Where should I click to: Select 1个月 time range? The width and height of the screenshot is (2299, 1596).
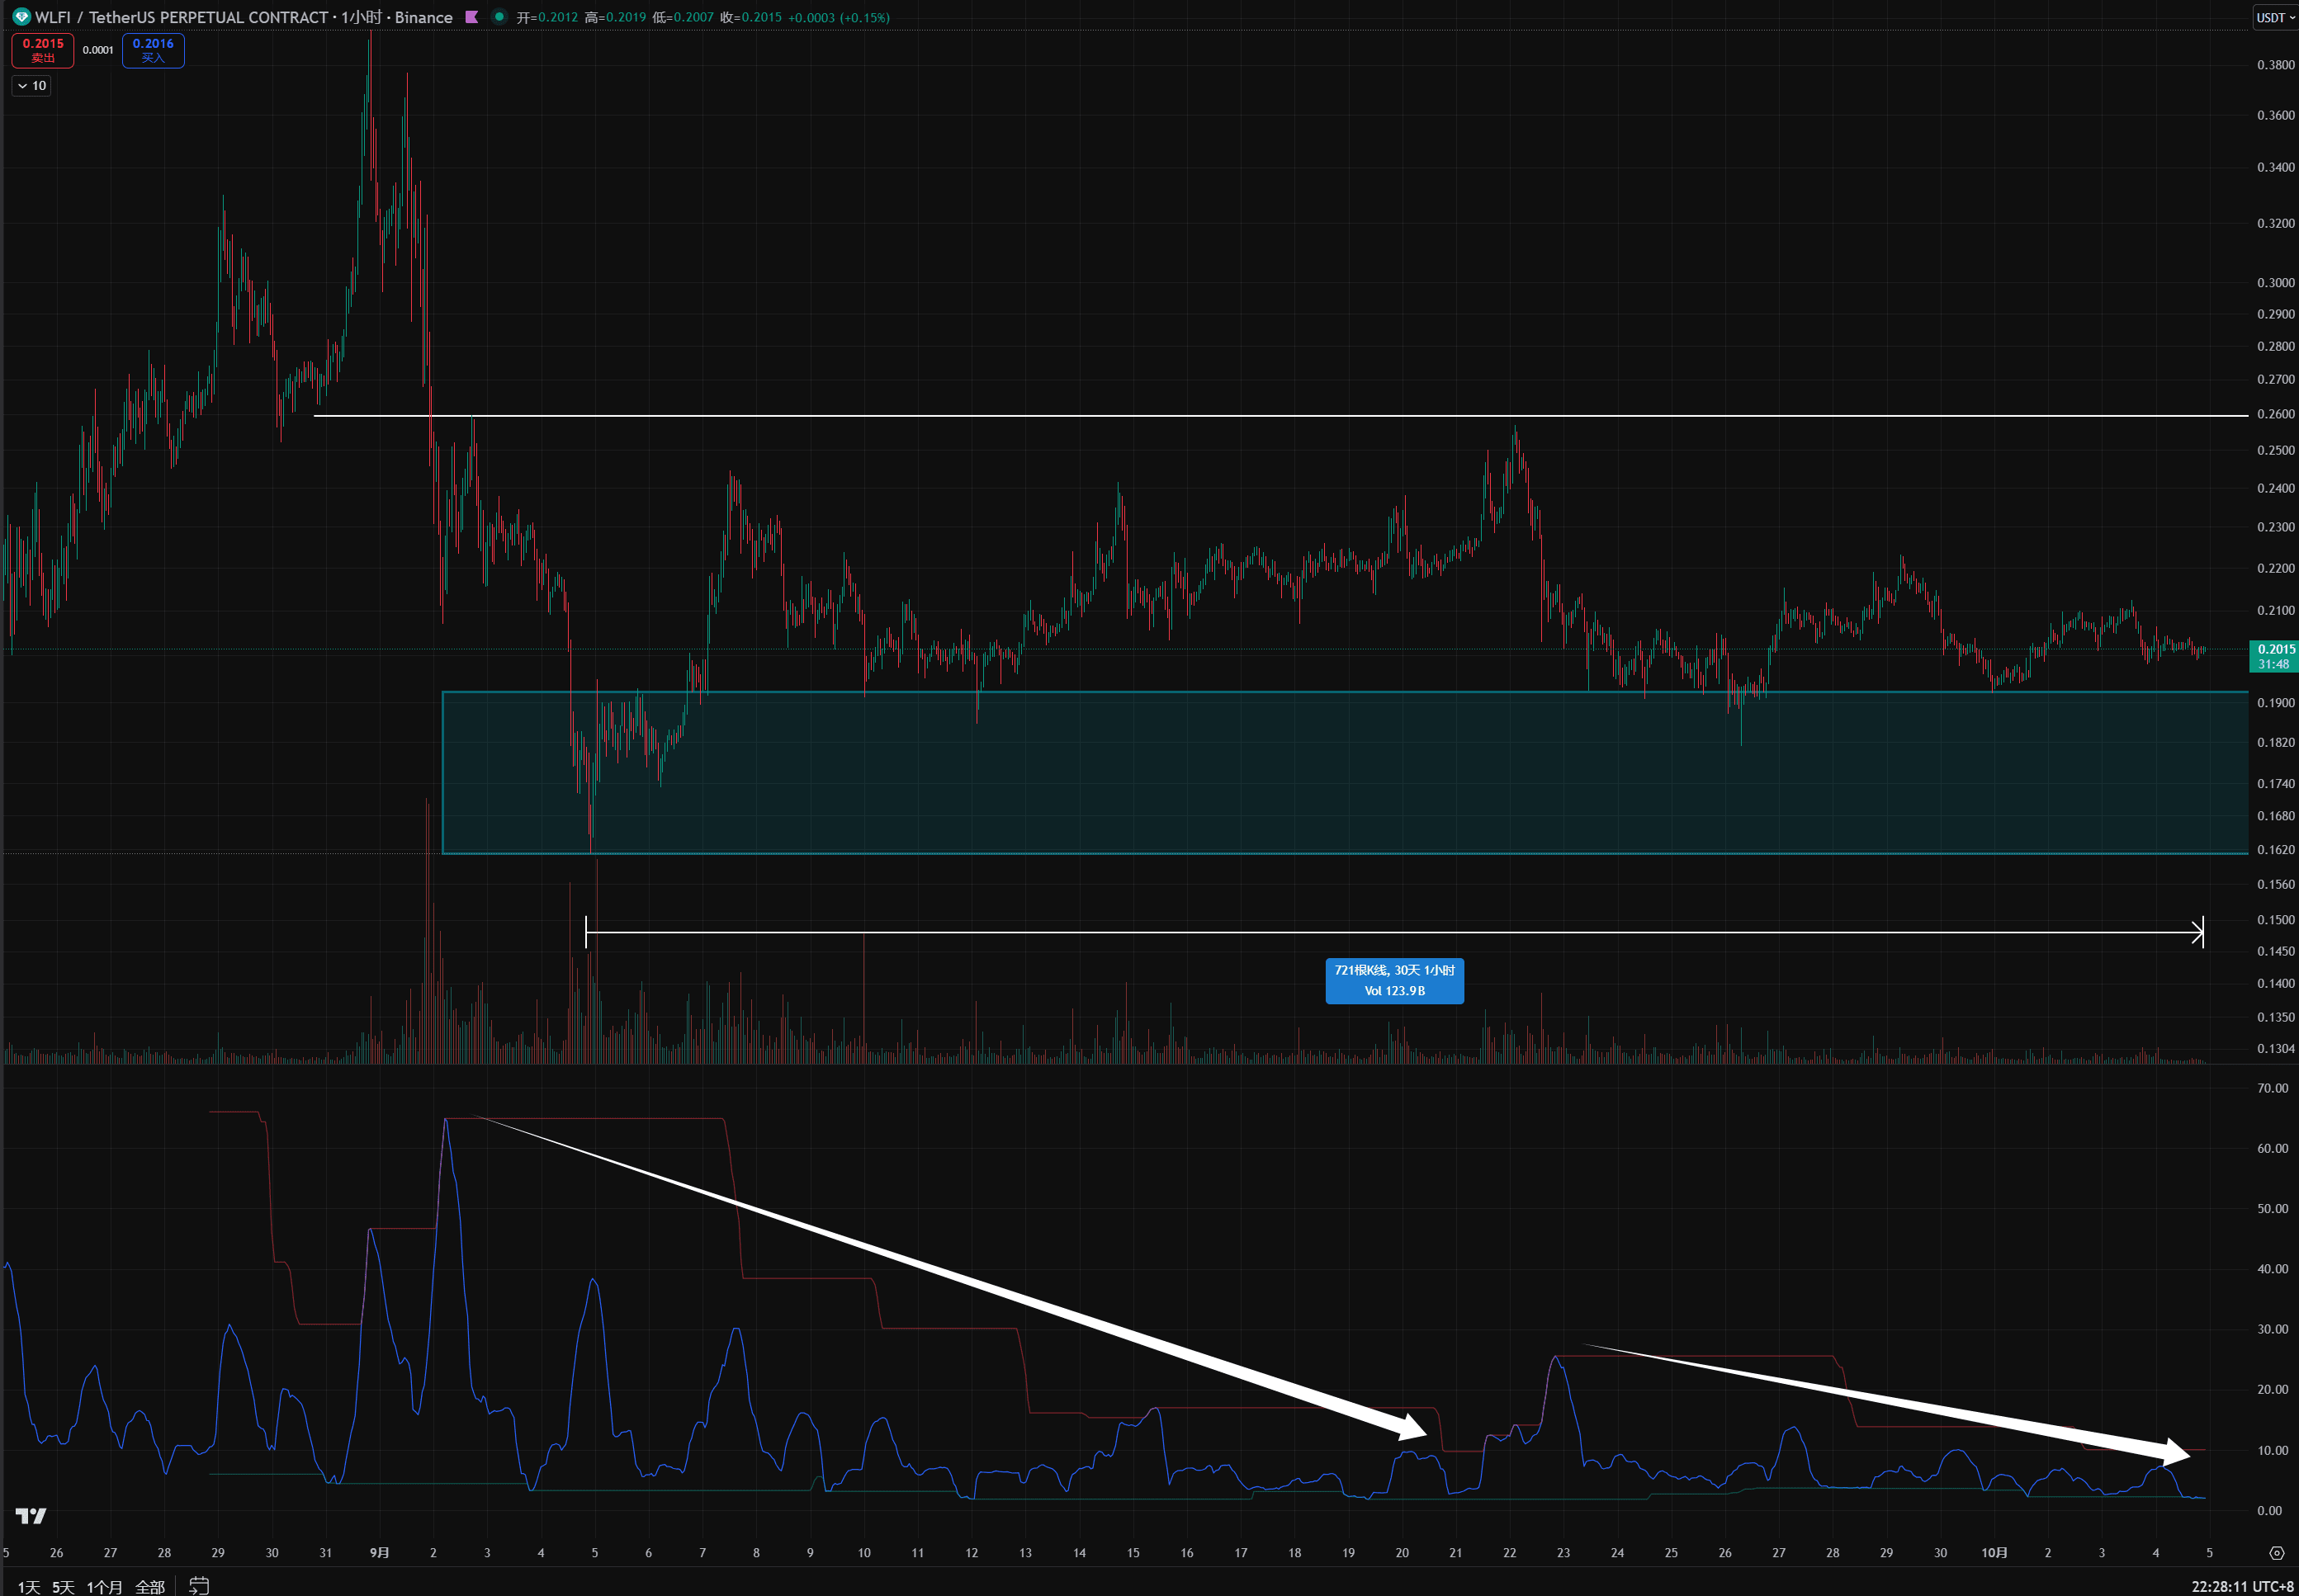pyautogui.click(x=104, y=1587)
